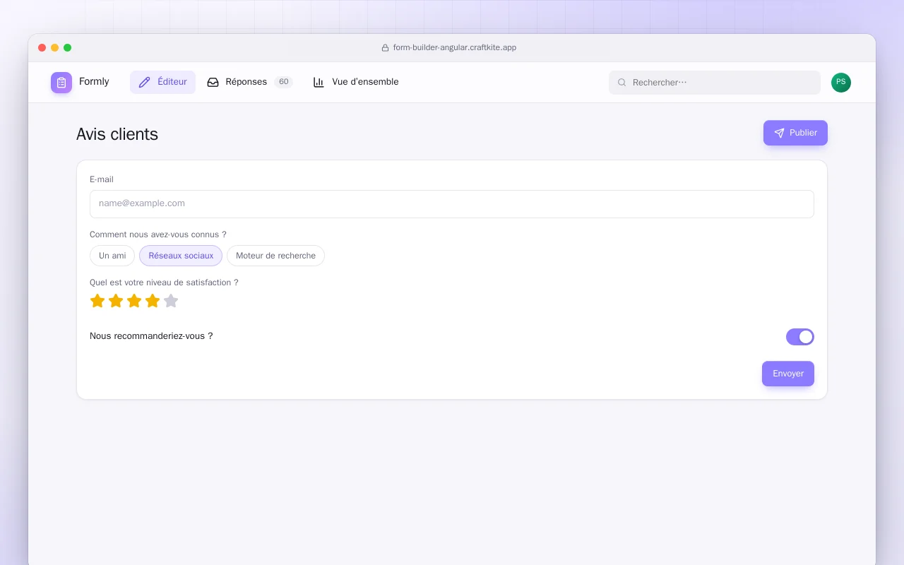Click the bar chart icon for Vue d'ensemble

coord(319,82)
